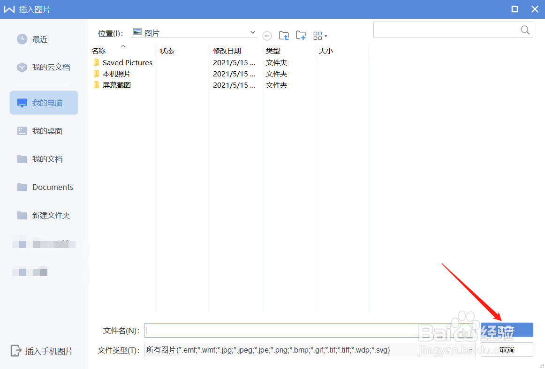Image resolution: width=545 pixels, height=369 pixels.
Task: Click the back navigation arrow
Action: click(267, 35)
